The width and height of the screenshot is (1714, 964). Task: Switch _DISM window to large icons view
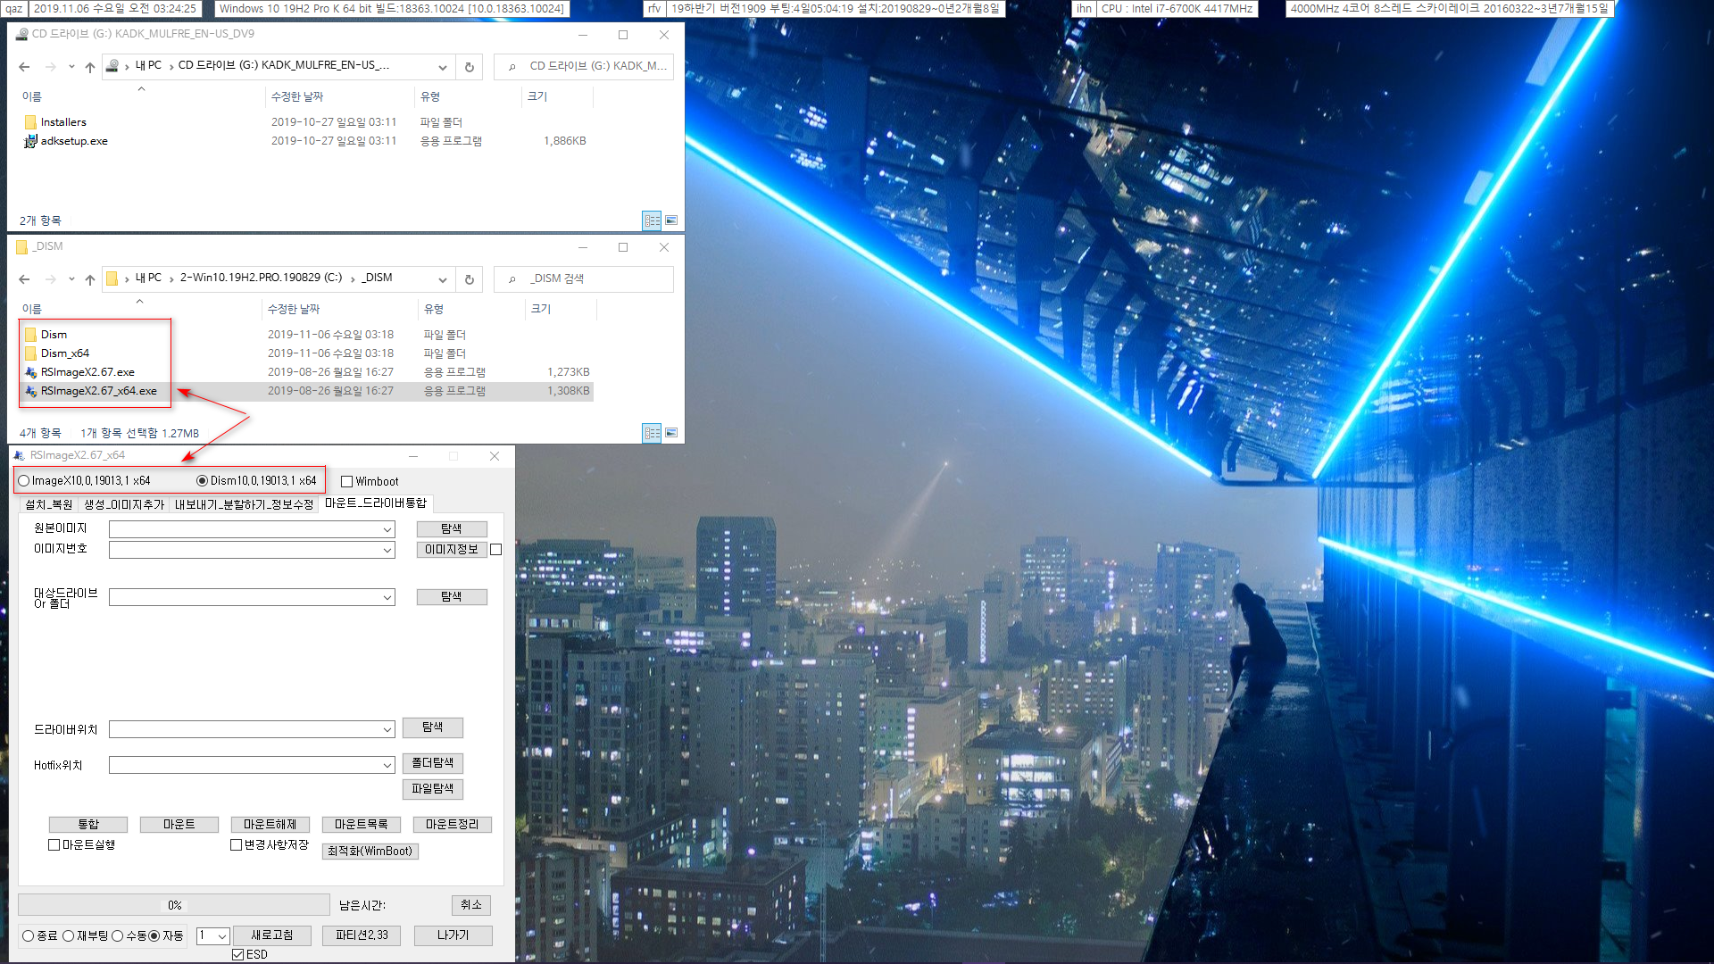pos(671,433)
